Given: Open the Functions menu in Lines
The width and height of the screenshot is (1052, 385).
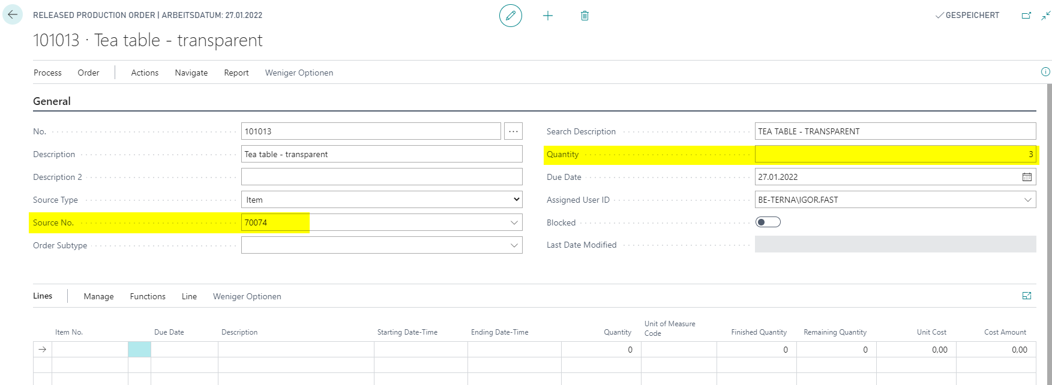Looking at the screenshot, I should click(x=148, y=296).
